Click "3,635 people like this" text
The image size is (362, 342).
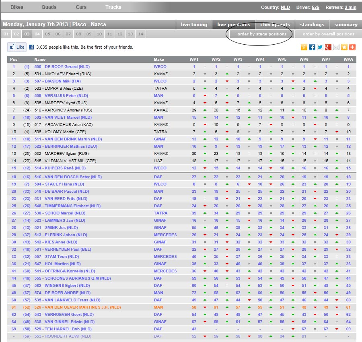click(57, 47)
